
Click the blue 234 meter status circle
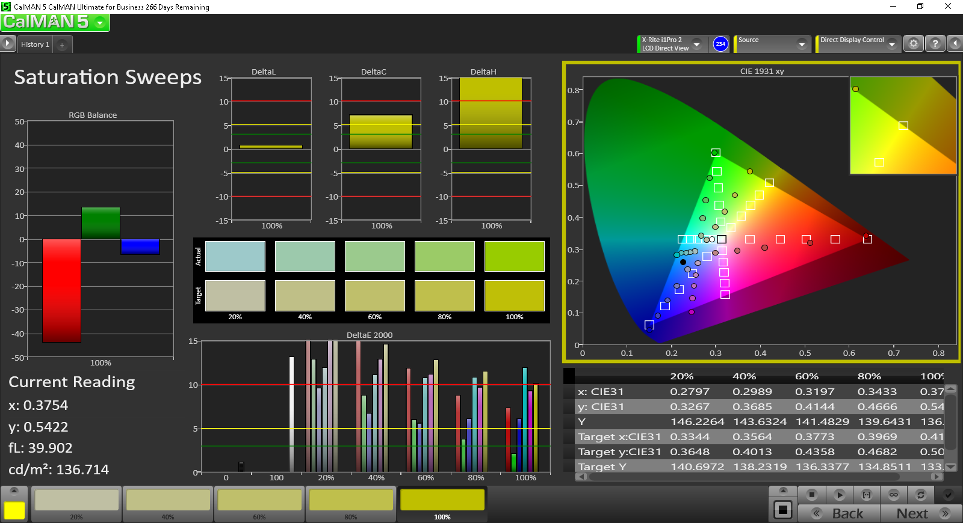pos(720,44)
